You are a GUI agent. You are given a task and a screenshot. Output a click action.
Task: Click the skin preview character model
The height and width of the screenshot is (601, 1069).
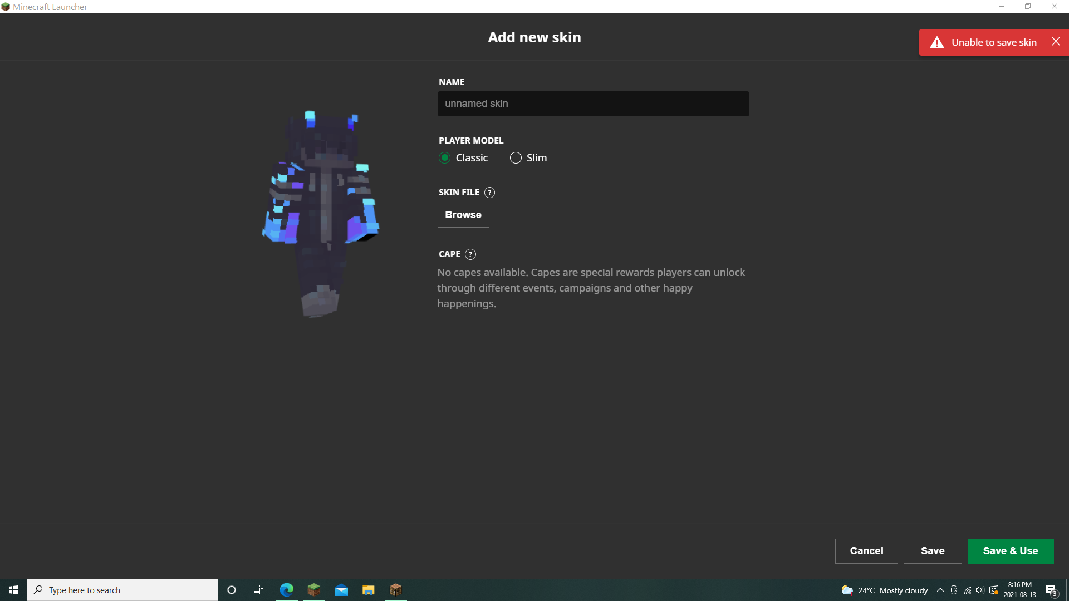(x=321, y=214)
